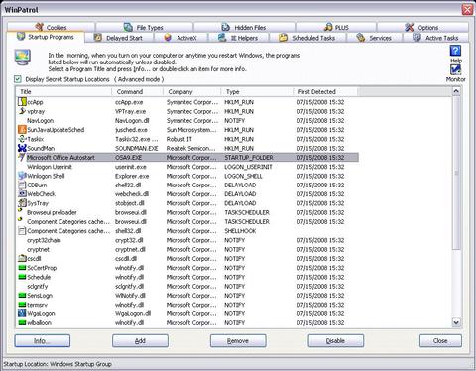Select the SoundMan entry icon
This screenshot has width=476, height=371.
click(x=22, y=148)
